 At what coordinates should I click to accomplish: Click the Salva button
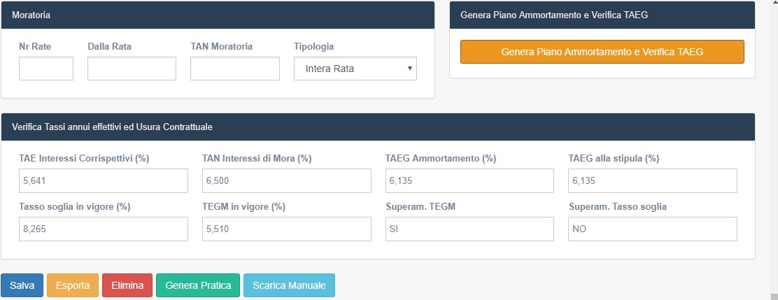pos(22,285)
